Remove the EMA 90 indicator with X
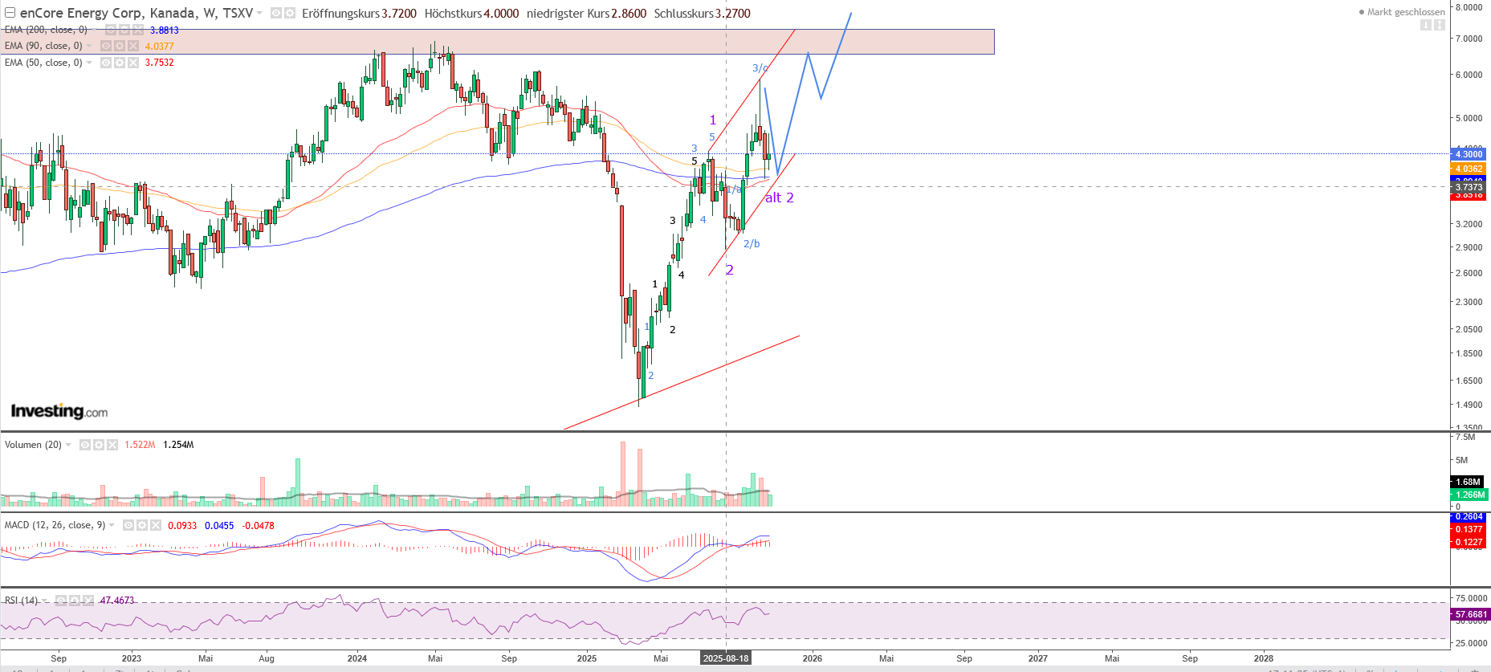1491x672 pixels. pyautogui.click(x=133, y=46)
